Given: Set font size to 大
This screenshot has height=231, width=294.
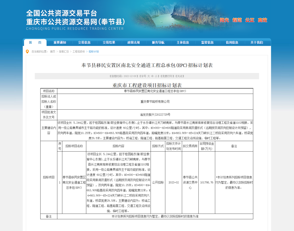Looking at the screenshot, I should tap(149, 76).
